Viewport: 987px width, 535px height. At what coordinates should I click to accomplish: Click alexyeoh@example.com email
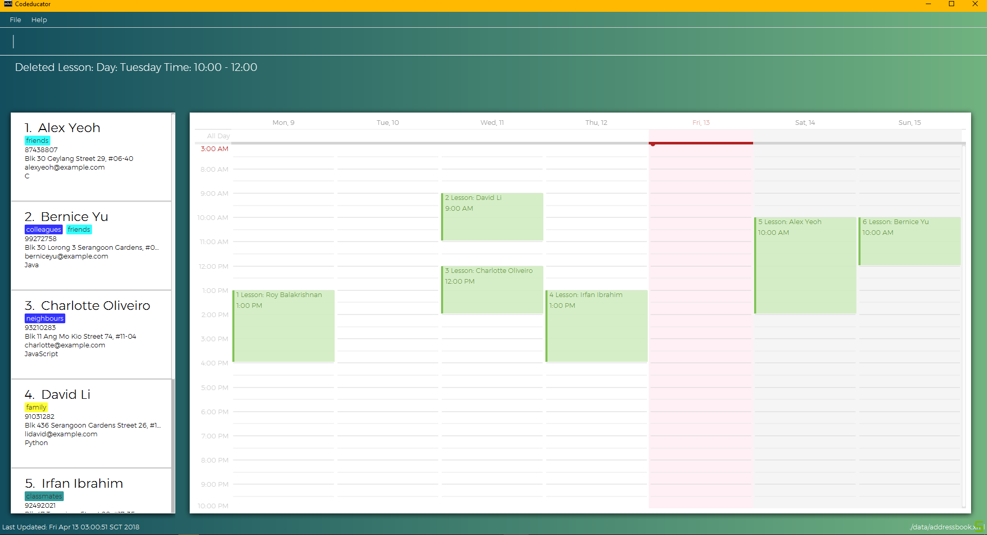point(65,167)
